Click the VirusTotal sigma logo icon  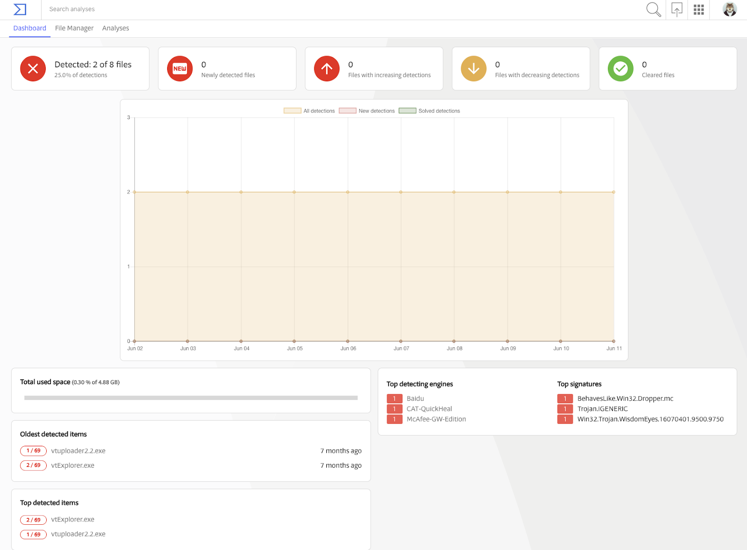pyautogui.click(x=20, y=9)
